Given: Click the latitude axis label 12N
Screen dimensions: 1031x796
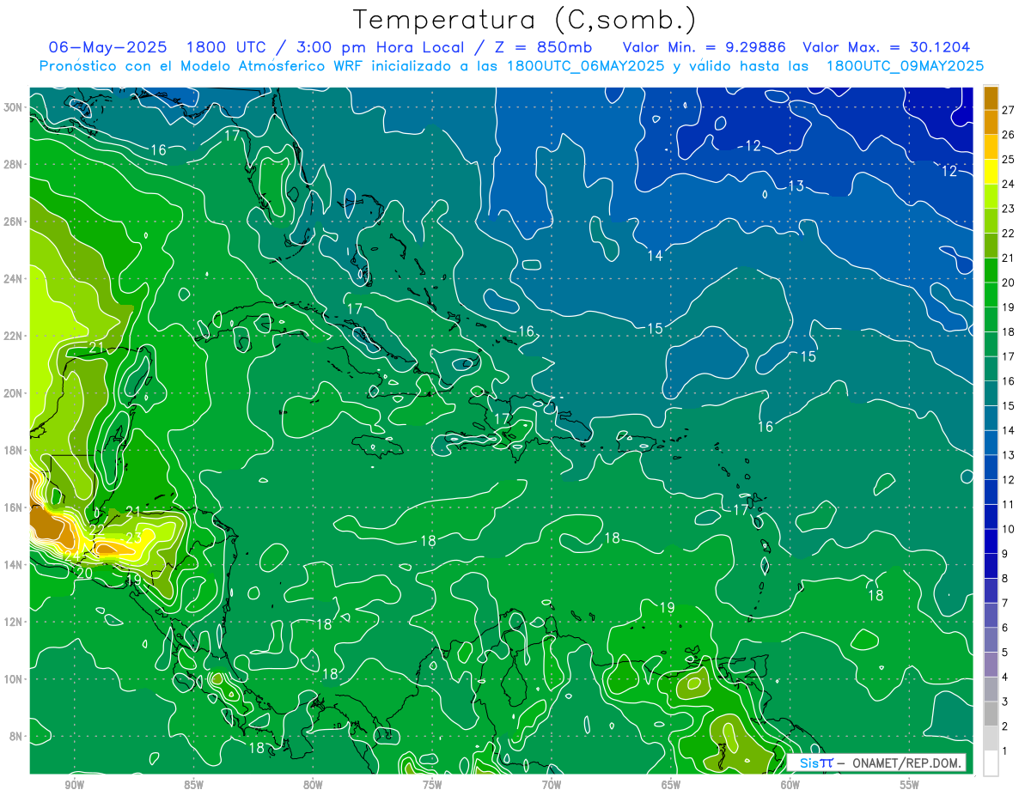Looking at the screenshot, I should click(x=14, y=622).
